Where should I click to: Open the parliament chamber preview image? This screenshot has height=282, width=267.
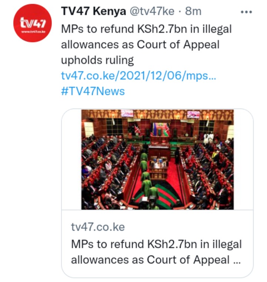(157, 159)
